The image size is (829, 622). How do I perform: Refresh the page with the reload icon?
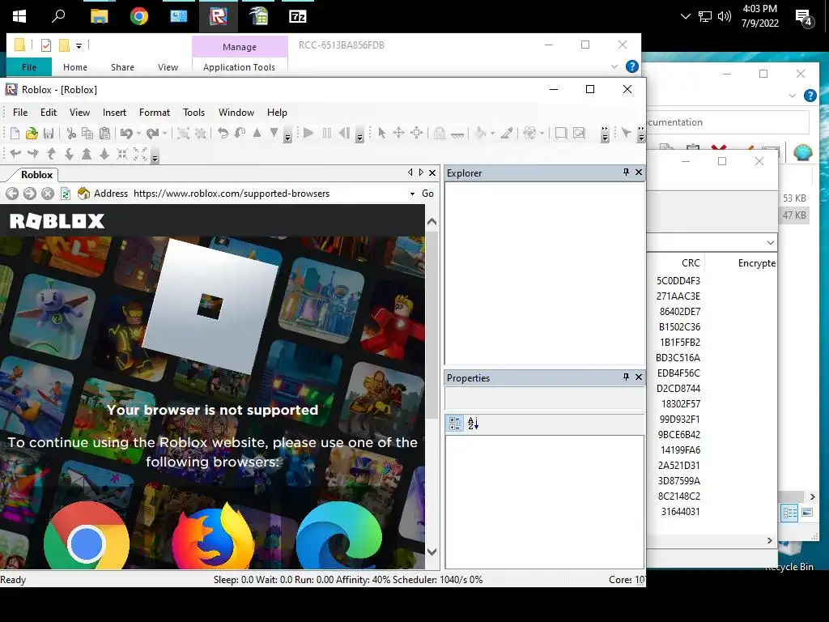65,194
